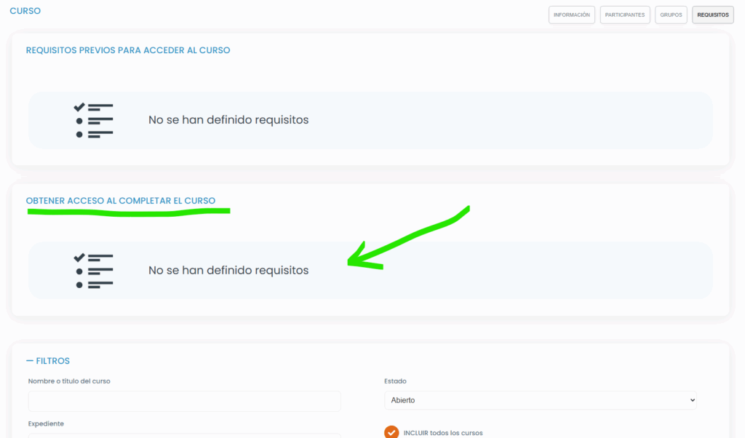The height and width of the screenshot is (438, 745).
Task: Click the Expediente input field
Action: coord(184,435)
